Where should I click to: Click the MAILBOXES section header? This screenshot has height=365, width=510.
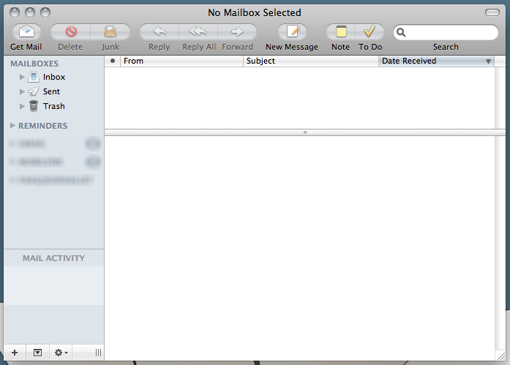34,64
